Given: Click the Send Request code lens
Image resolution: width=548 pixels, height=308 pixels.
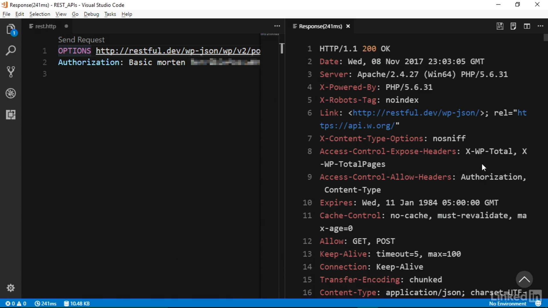Looking at the screenshot, I should (81, 40).
